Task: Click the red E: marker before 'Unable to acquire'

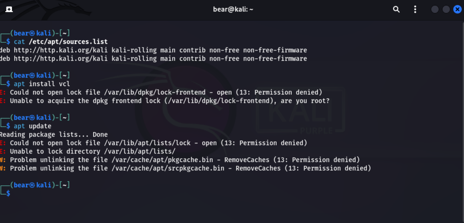Action: pos(3,101)
